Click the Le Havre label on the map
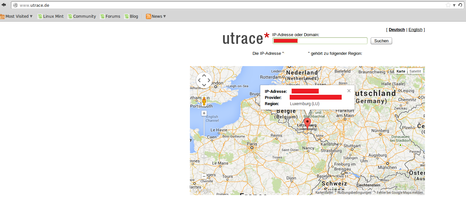466x197 pixels. click(219, 130)
